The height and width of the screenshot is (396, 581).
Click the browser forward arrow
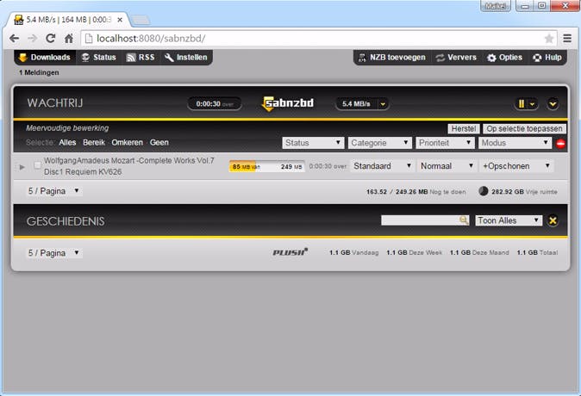32,38
